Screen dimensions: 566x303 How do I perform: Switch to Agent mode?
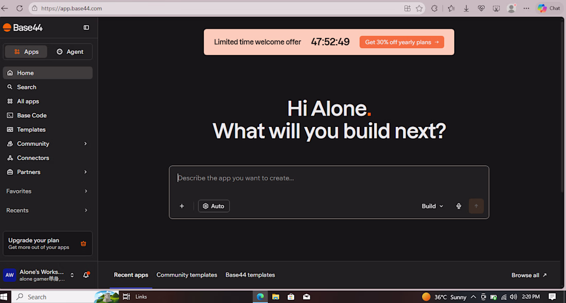pyautogui.click(x=69, y=52)
